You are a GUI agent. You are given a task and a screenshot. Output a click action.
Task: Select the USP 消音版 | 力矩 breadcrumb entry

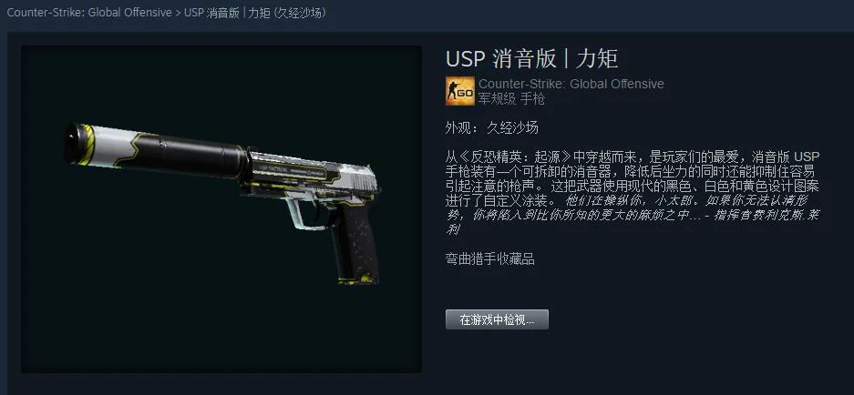coord(255,13)
